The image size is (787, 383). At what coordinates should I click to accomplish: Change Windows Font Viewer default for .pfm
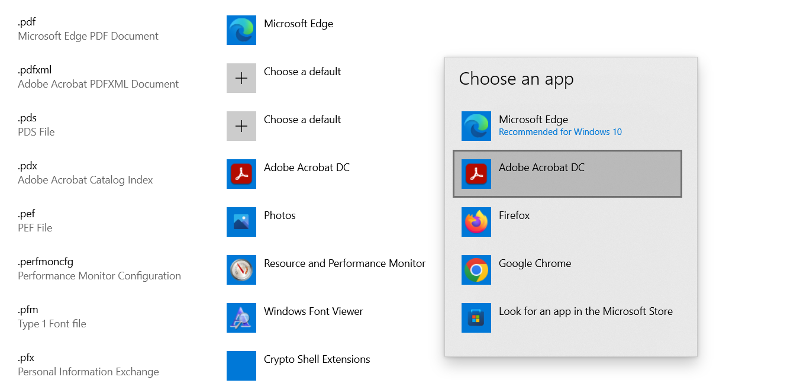[314, 311]
